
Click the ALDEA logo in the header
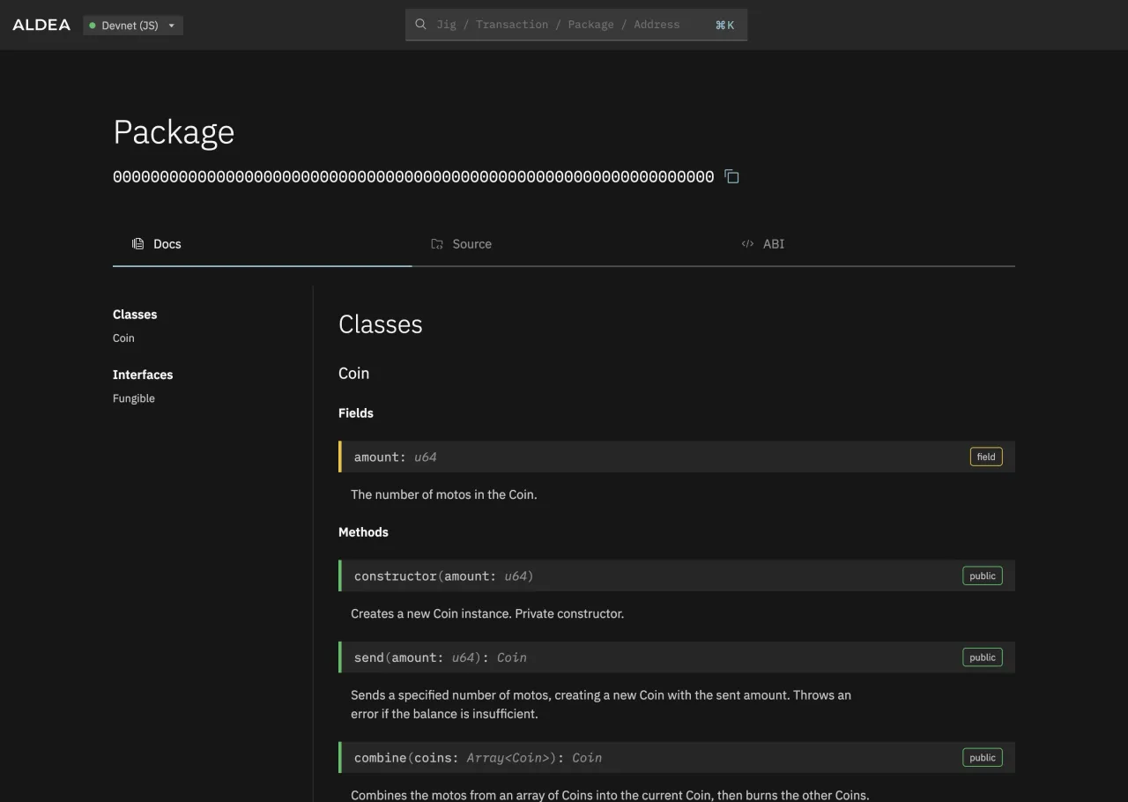(x=41, y=25)
